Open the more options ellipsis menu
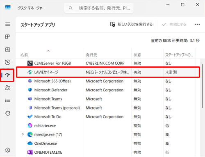Viewport: 205px width, 157px height. click(197, 24)
